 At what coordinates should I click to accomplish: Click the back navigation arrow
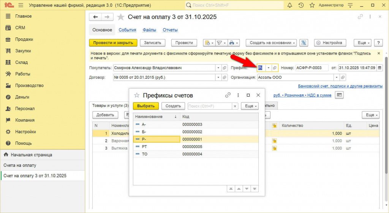tap(95, 17)
